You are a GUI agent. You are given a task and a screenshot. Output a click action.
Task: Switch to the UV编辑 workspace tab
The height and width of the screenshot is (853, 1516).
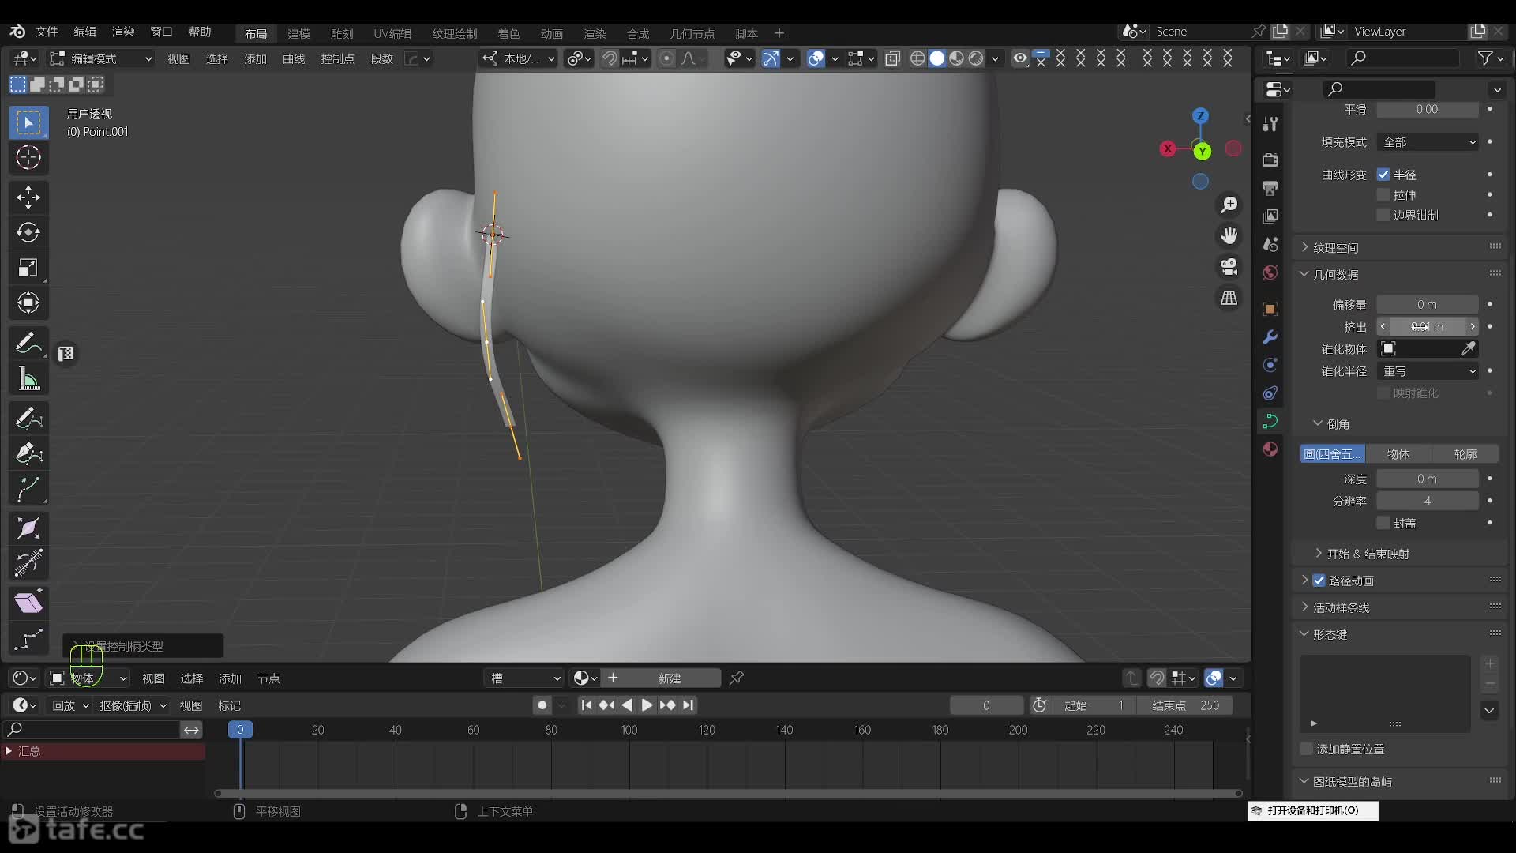(392, 33)
